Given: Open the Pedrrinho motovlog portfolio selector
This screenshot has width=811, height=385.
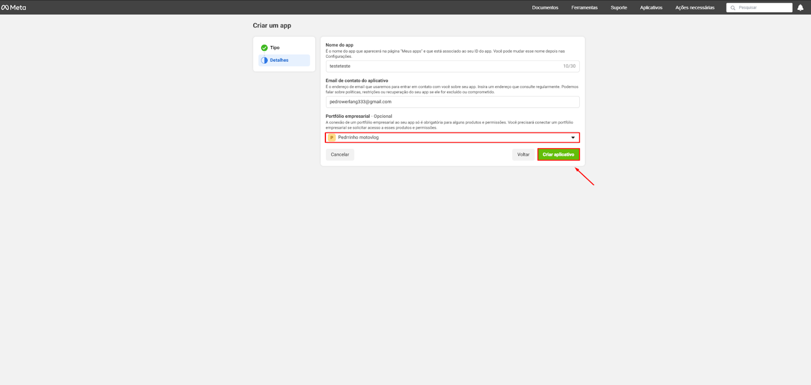Looking at the screenshot, I should point(451,138).
